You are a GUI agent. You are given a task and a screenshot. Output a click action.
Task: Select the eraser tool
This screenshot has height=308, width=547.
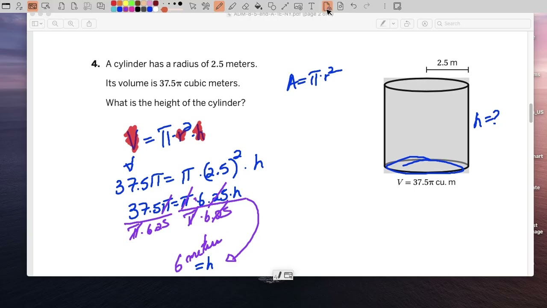pos(245,6)
